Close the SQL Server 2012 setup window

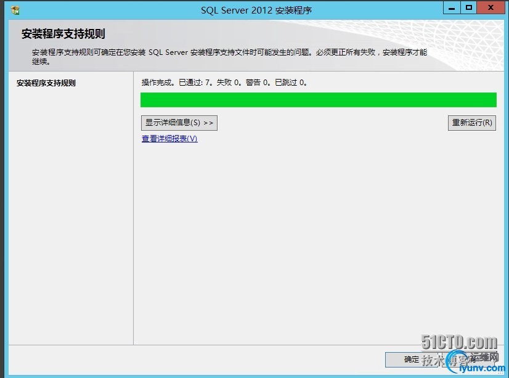[x=490, y=8]
